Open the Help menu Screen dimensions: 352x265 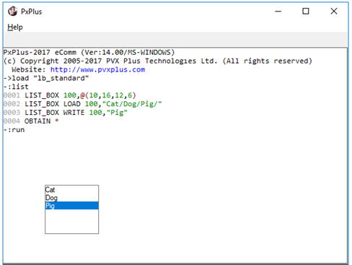click(x=15, y=27)
